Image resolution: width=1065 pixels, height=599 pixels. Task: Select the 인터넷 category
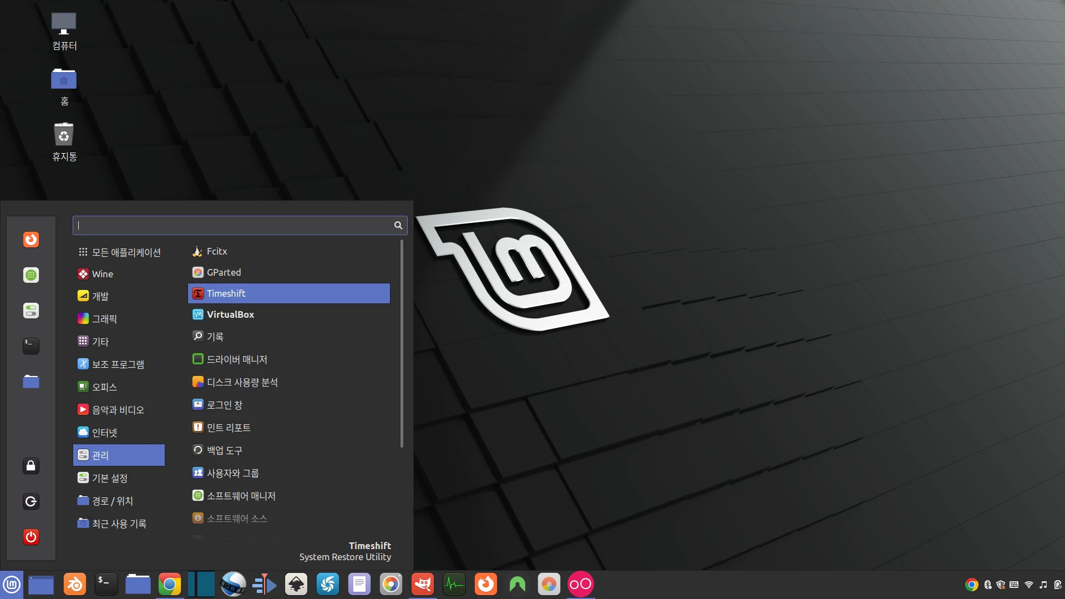point(119,433)
